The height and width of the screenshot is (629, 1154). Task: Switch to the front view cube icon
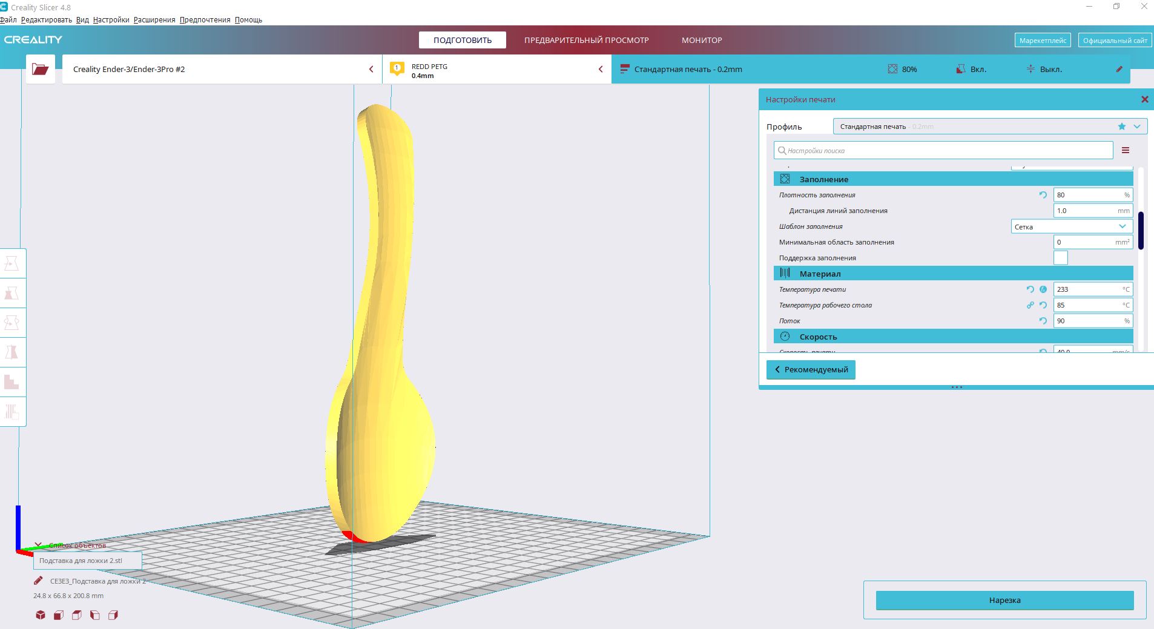coord(58,615)
